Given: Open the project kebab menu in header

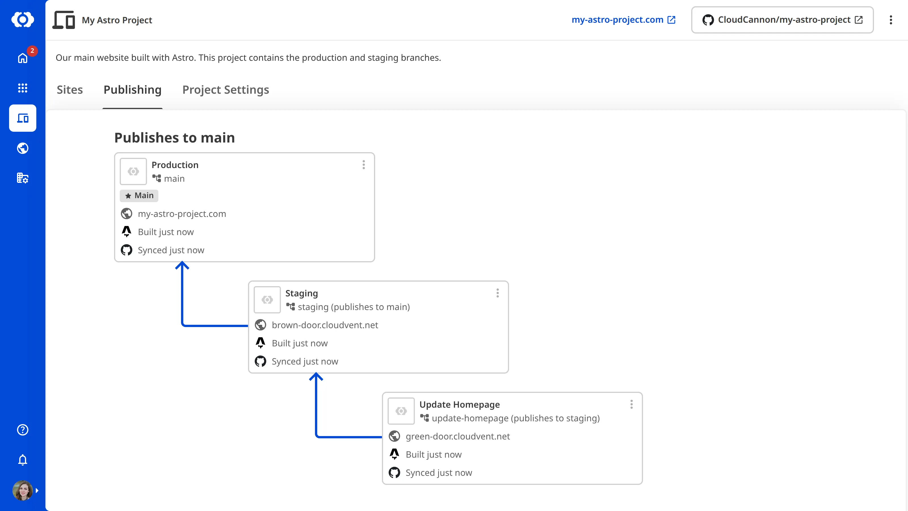Looking at the screenshot, I should [x=891, y=20].
